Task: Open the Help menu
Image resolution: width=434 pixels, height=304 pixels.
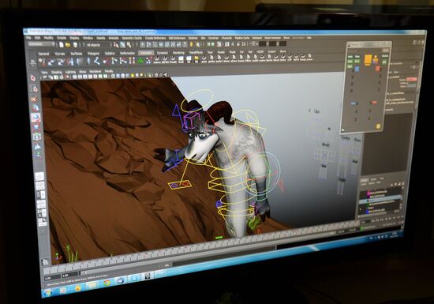Action: 309,38
